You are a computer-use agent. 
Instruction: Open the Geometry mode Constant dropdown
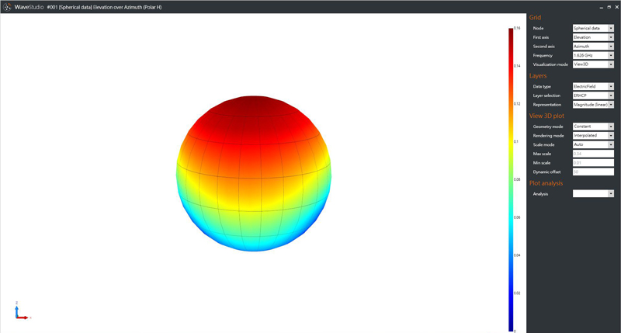pyautogui.click(x=593, y=126)
